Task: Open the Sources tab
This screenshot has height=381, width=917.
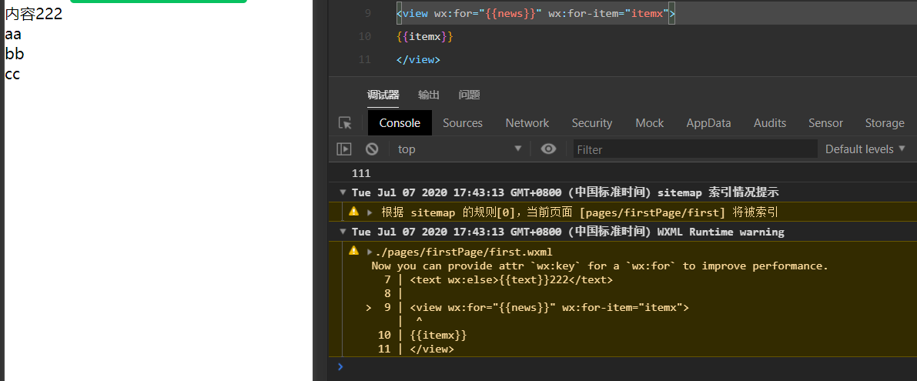Action: (x=463, y=123)
